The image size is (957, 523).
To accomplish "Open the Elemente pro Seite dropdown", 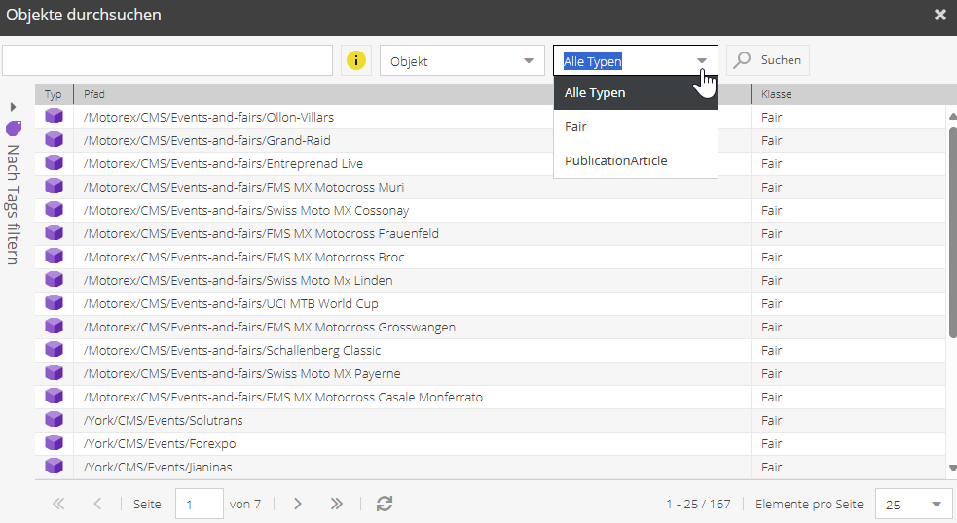I will point(913,505).
